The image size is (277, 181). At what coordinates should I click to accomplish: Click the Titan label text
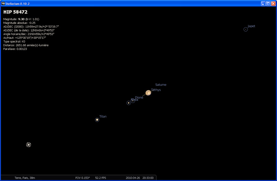103,116
